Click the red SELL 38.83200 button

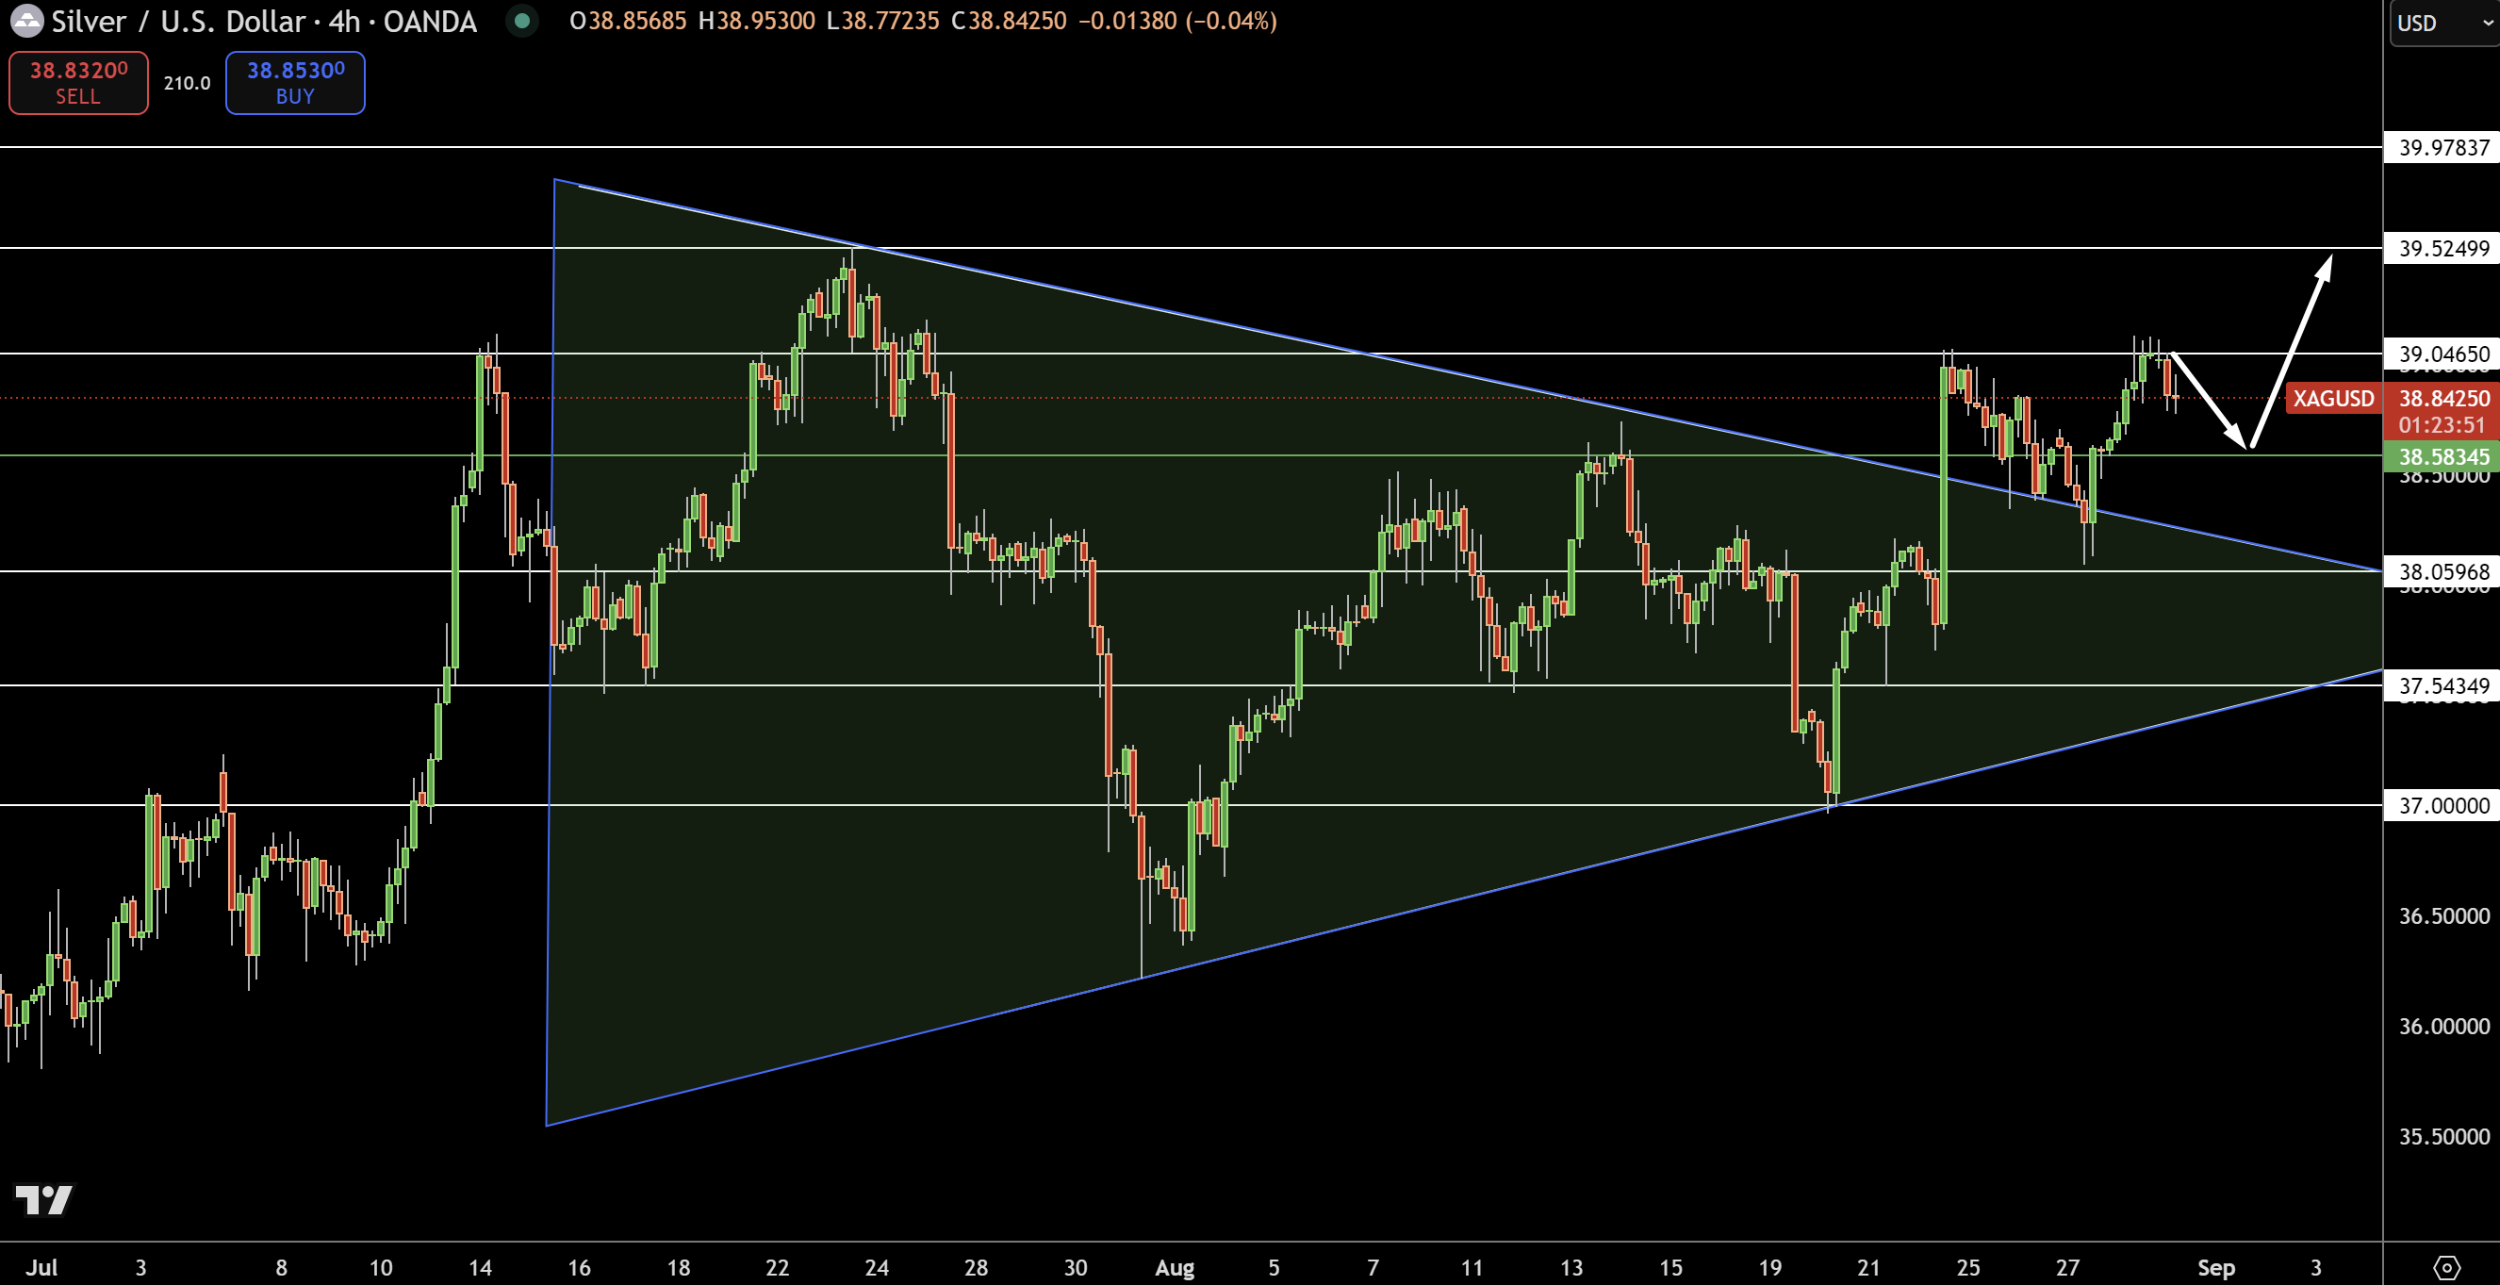(78, 83)
